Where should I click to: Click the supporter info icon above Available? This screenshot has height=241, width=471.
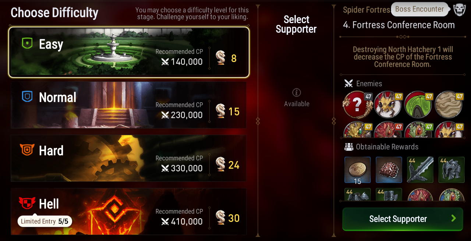coord(297,92)
